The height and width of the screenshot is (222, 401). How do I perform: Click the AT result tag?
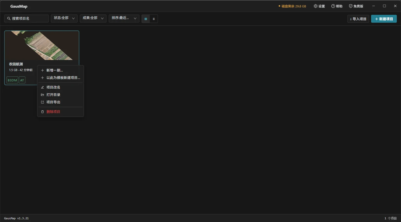pos(22,80)
